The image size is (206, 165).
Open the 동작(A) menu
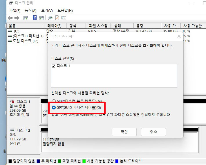[x=31, y=10]
